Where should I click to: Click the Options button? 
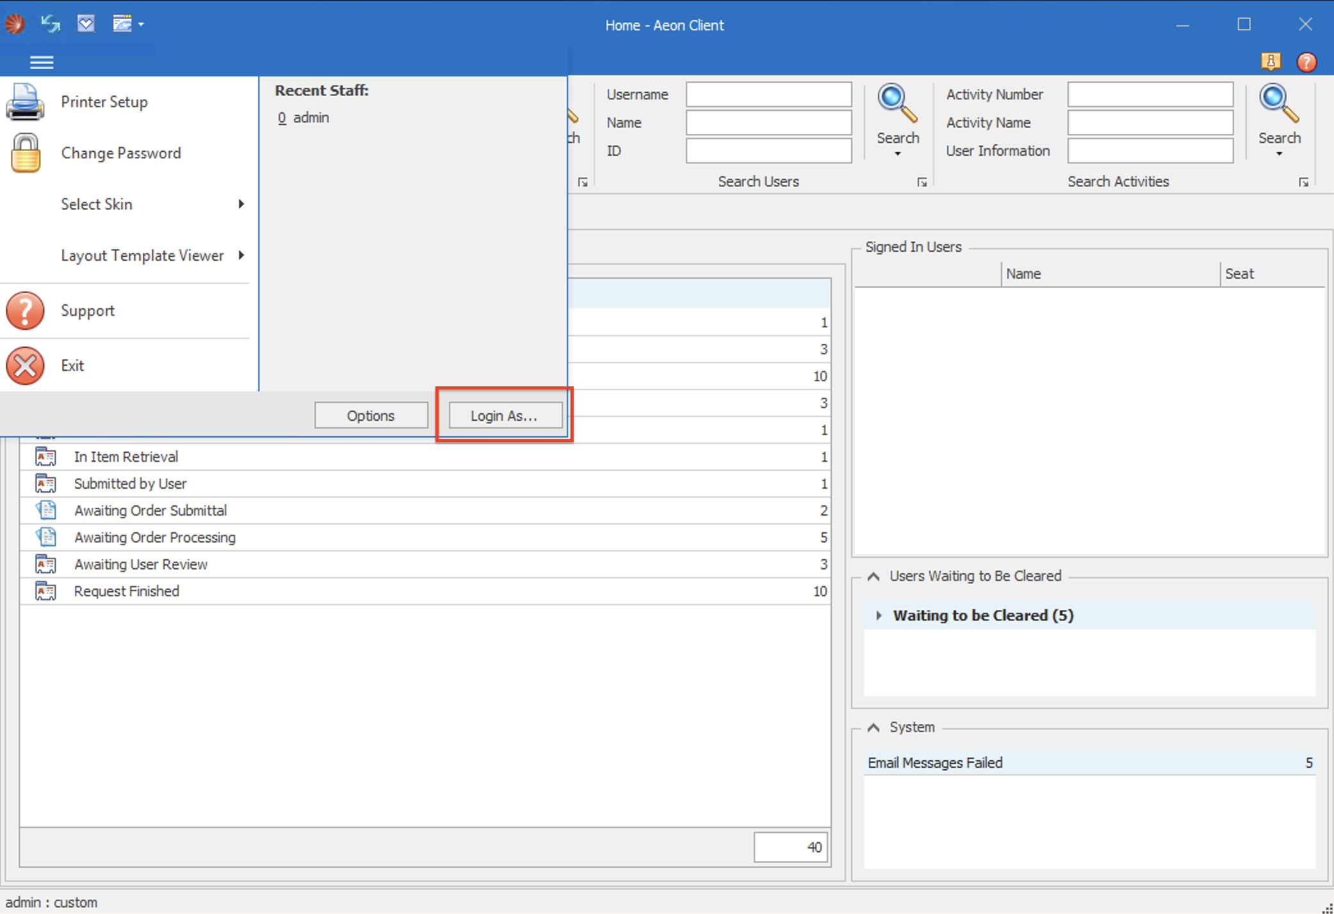(370, 415)
